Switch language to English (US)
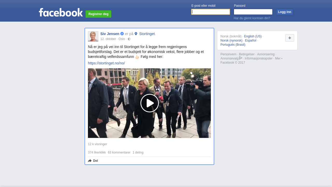 (253, 36)
